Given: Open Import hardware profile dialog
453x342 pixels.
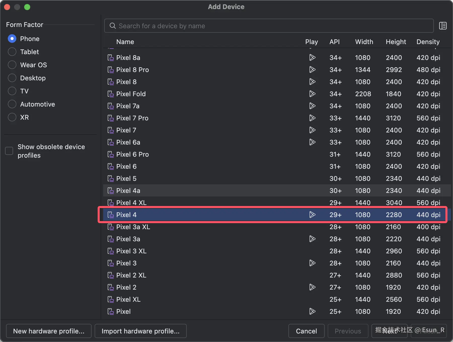Looking at the screenshot, I should tap(141, 331).
